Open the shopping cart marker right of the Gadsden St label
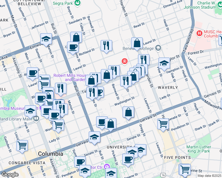The image size is (222, 178). (22, 146)
